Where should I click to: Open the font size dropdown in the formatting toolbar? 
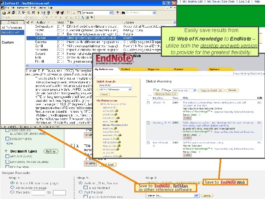point(41,18)
